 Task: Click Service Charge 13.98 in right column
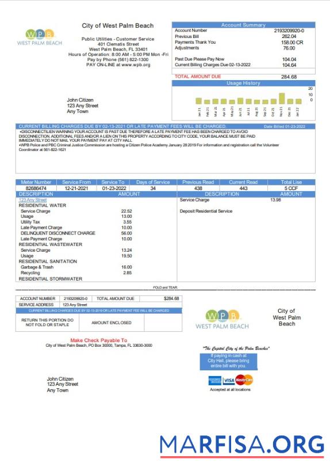pos(231,200)
